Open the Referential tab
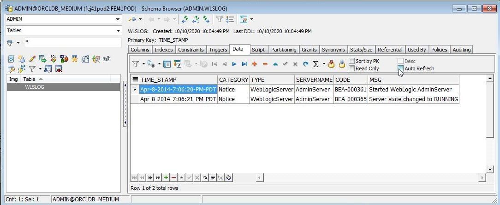 390,50
